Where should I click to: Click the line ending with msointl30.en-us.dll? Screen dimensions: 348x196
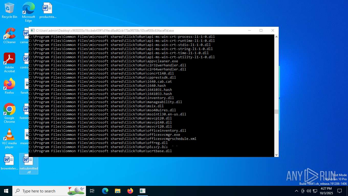(x=107, y=114)
